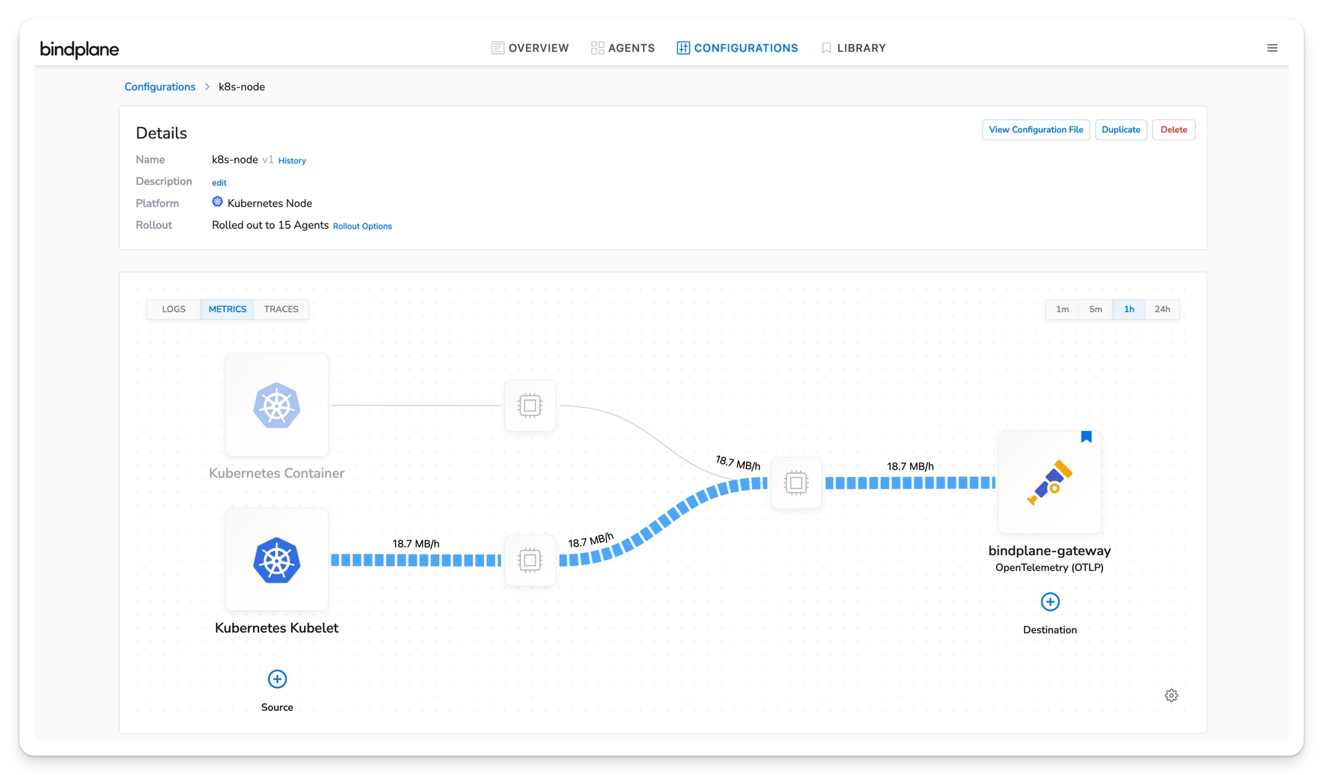1324x775 pixels.
Task: Click the blue bookmark on bindplane-gateway card
Action: (1086, 436)
